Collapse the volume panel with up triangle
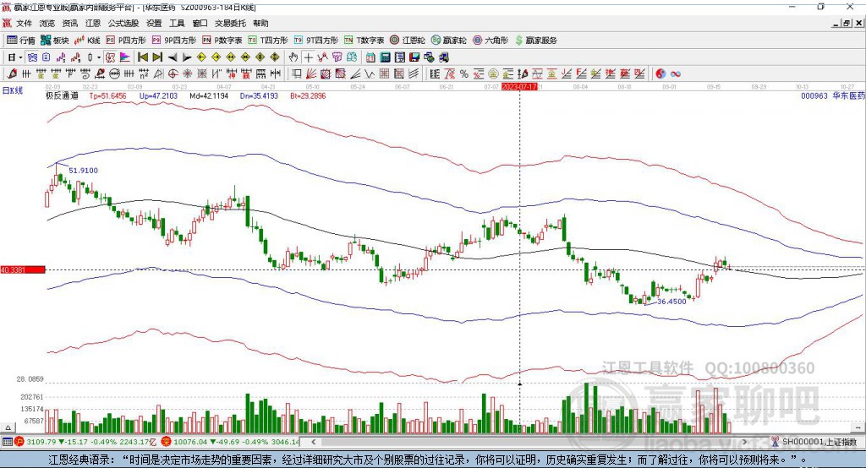This screenshot has height=468, width=866. 8,427
